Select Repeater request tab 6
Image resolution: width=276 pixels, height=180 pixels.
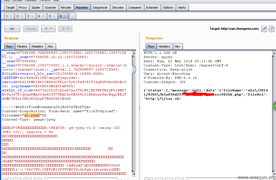[61, 16]
